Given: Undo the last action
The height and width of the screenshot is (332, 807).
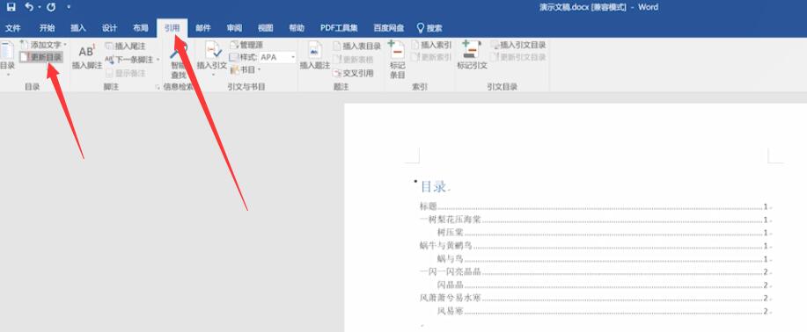Looking at the screenshot, I should pyautogui.click(x=29, y=7).
